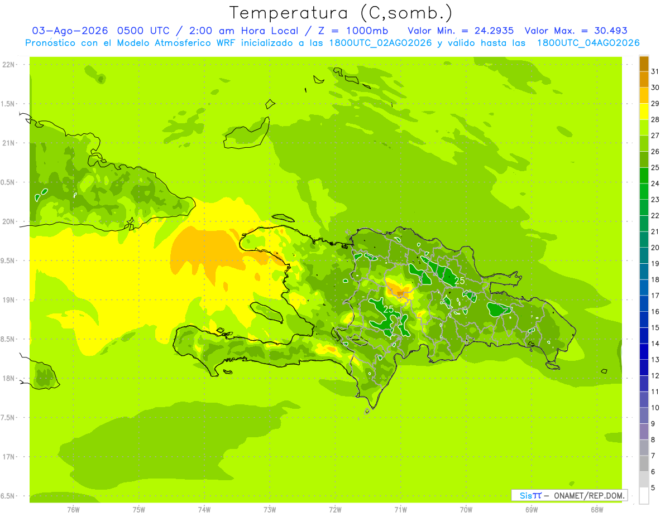Click the title "Temperatura (C,somb.)"
Screen dimensions: 670x517
click(x=341, y=13)
